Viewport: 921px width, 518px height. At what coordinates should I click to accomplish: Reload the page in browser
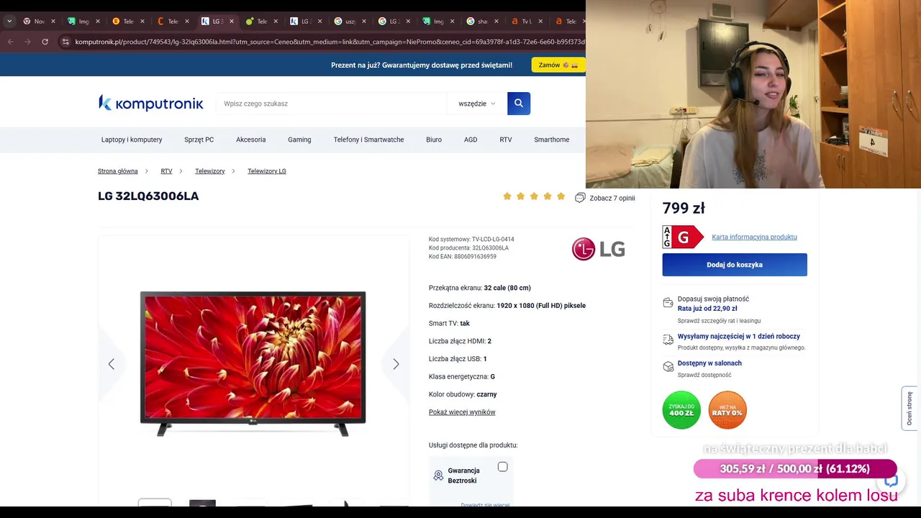coord(45,42)
